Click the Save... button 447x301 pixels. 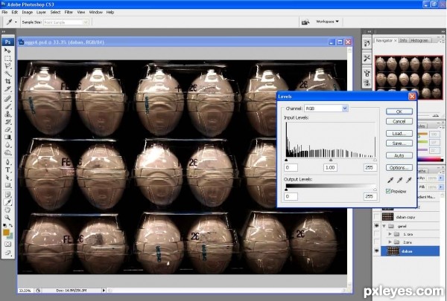tap(399, 143)
